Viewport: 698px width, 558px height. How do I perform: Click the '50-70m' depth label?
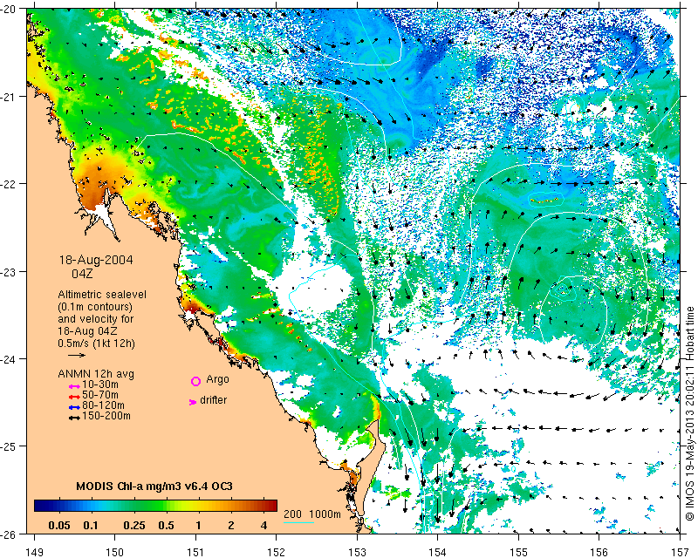pos(100,395)
